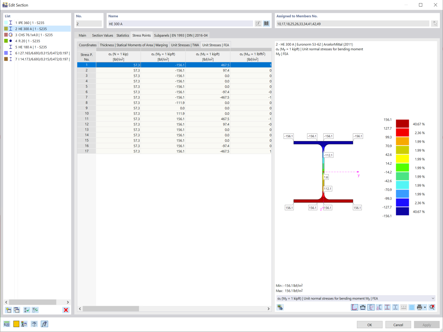Select section 5 HE 180 A in list

(x=37, y=47)
